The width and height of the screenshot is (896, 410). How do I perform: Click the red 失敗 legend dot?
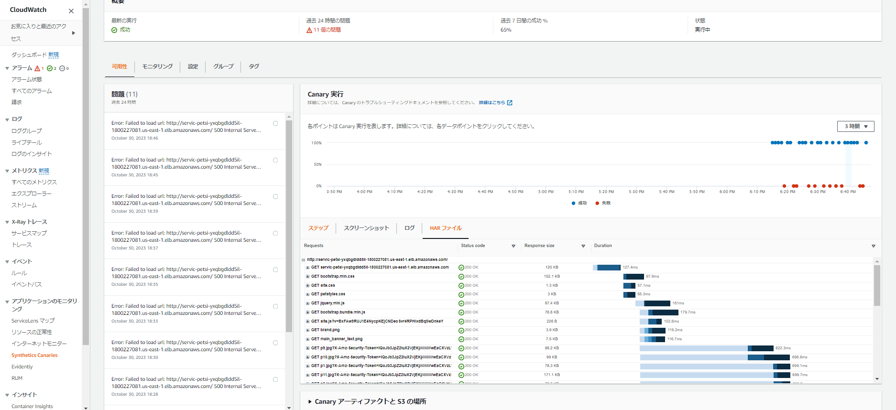point(597,203)
